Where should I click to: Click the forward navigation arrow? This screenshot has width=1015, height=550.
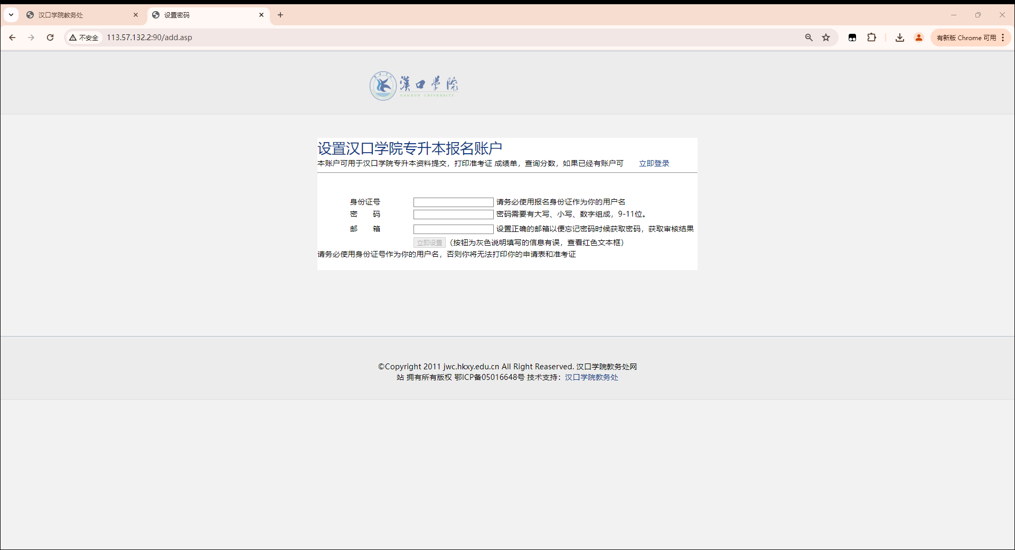[x=31, y=38]
